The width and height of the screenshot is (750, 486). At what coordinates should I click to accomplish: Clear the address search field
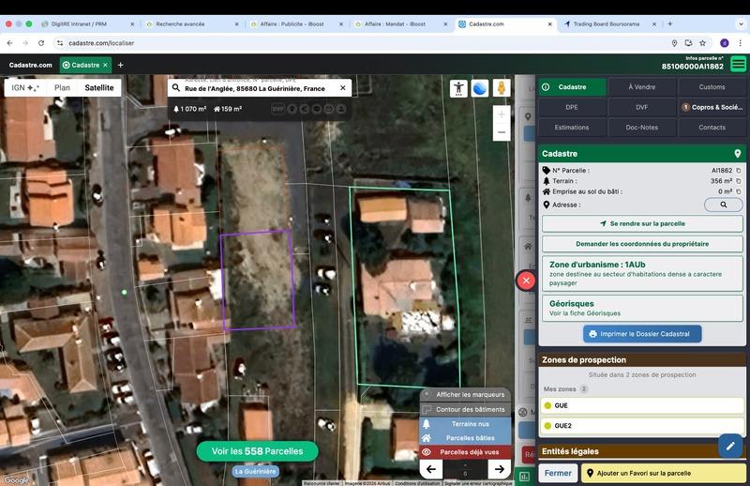tap(343, 88)
